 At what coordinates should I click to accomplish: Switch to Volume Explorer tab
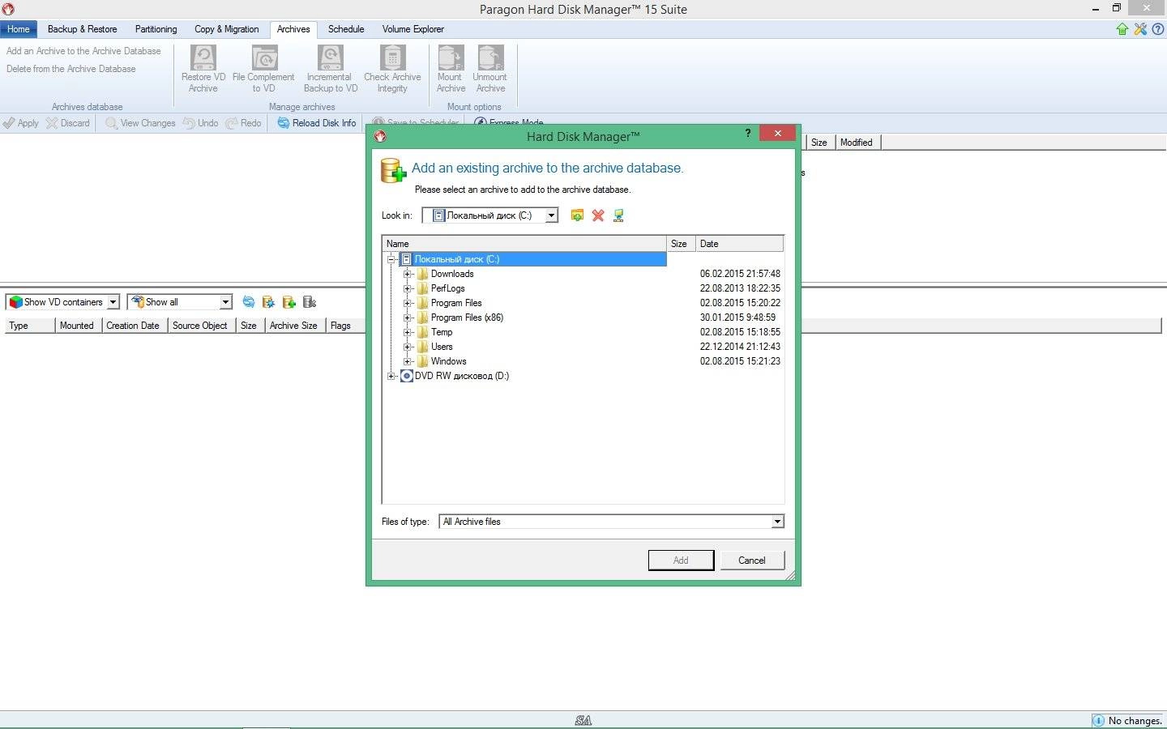(413, 29)
